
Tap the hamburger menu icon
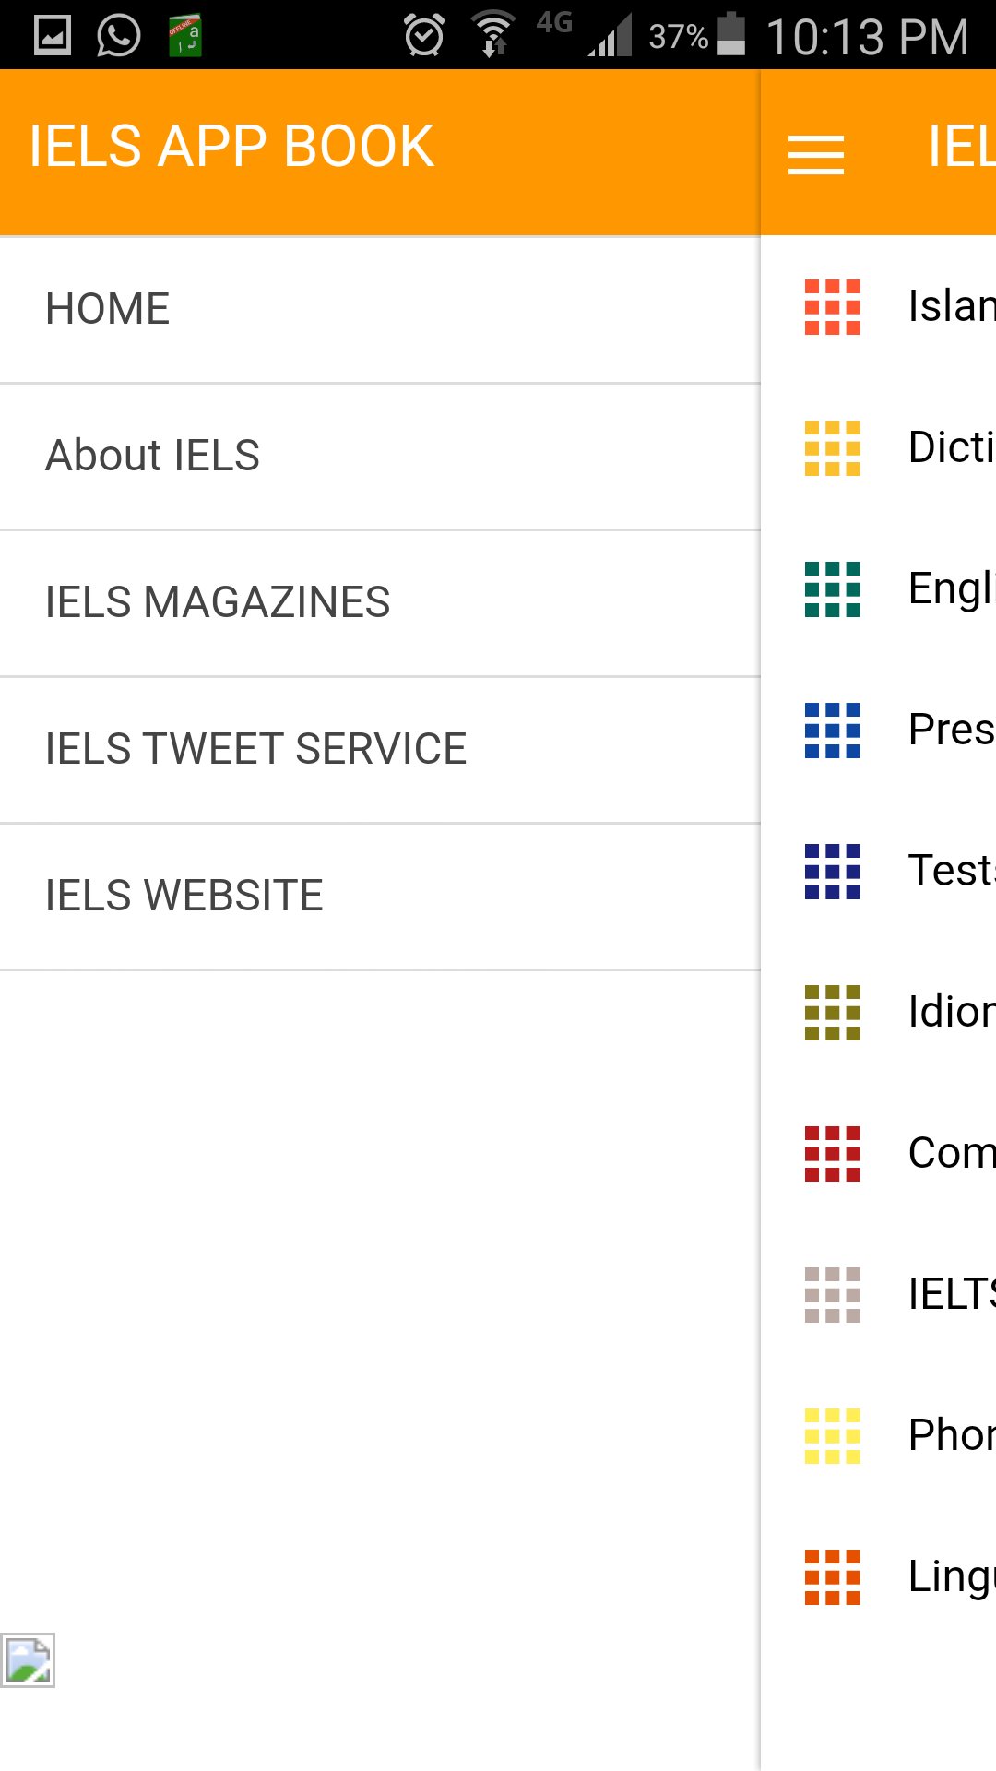pos(816,154)
